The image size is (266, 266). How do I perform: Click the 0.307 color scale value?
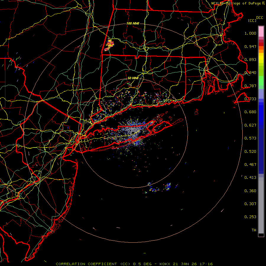tap(250, 204)
